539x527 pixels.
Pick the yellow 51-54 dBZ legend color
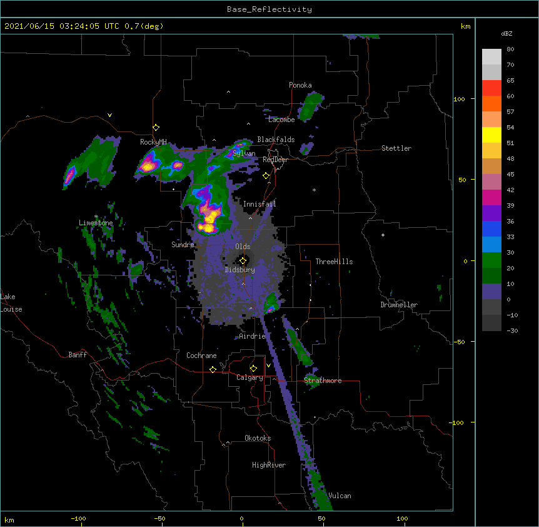click(491, 135)
